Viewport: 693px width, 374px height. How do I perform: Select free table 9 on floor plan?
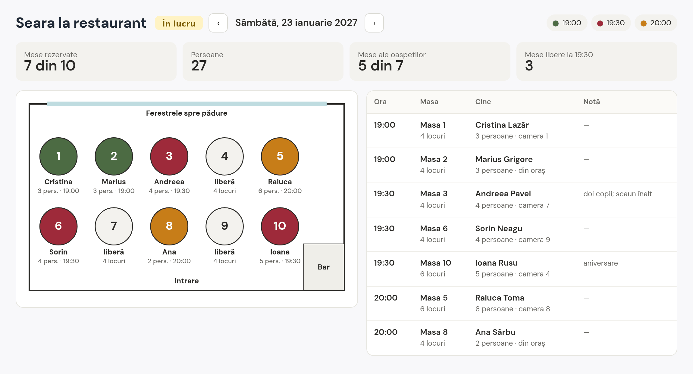tap(225, 226)
